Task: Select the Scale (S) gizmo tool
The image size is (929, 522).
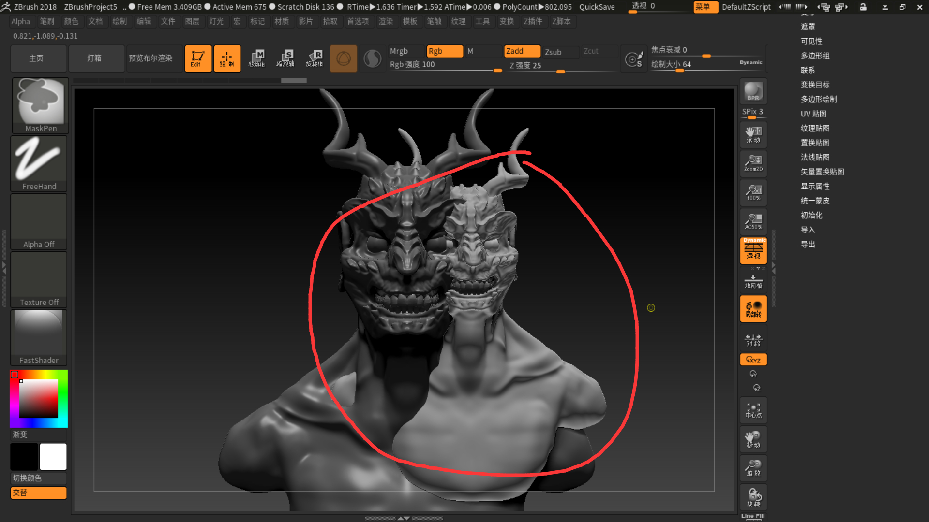Action: [285, 58]
